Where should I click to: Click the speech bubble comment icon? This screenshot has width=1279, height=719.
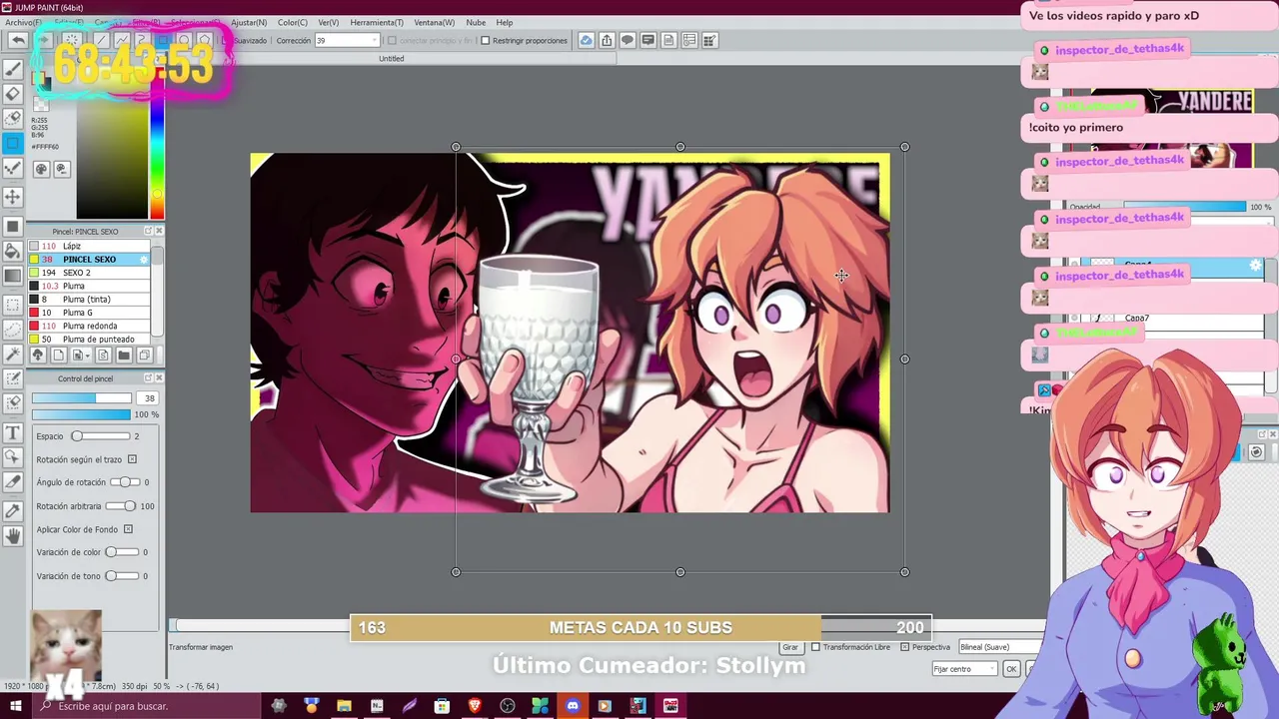628,40
